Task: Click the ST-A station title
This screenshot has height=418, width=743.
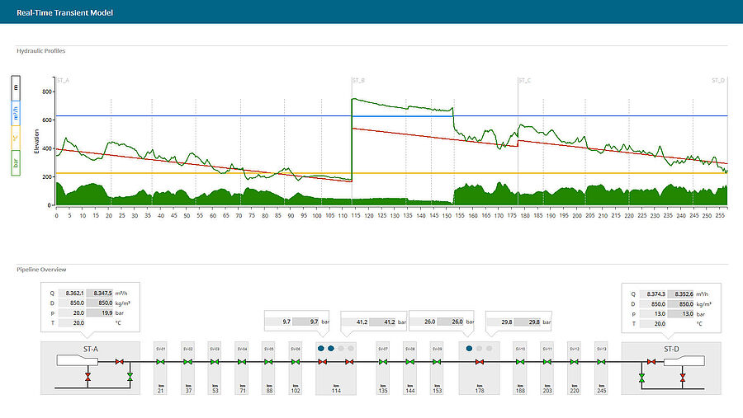Action: tap(91, 349)
